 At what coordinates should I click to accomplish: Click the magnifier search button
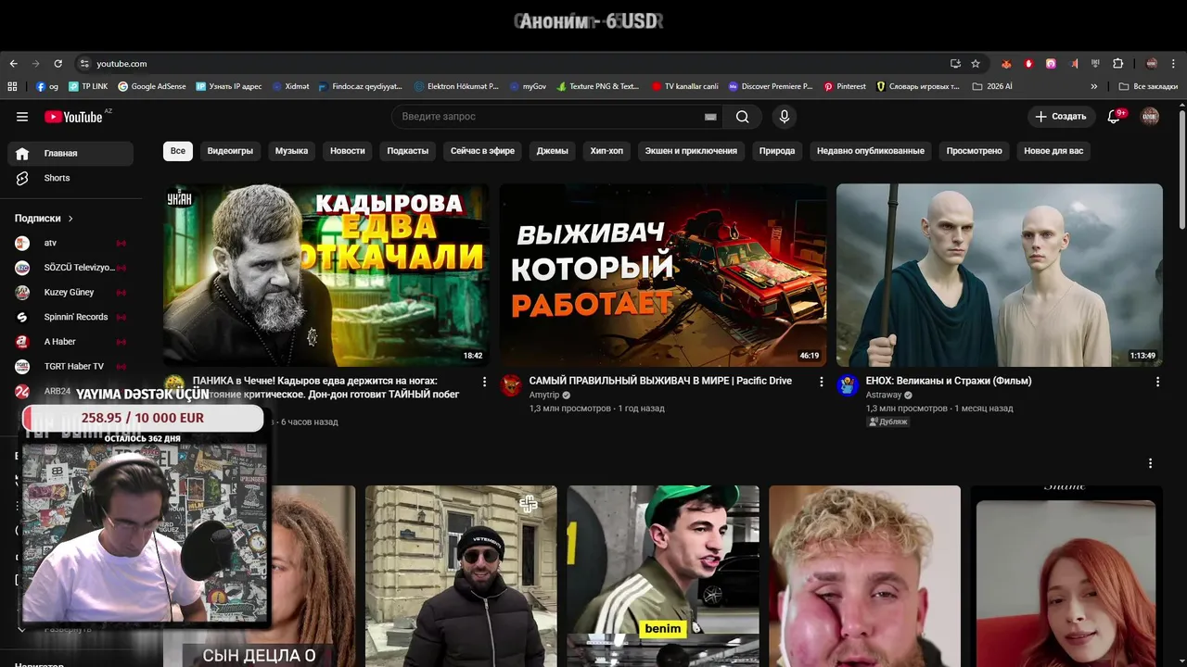743,117
